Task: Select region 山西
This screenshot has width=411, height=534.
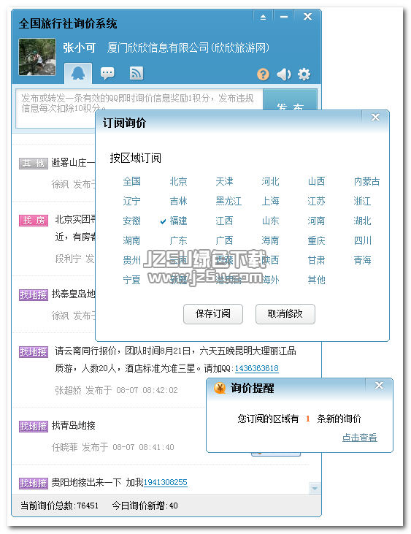Action: (316, 181)
